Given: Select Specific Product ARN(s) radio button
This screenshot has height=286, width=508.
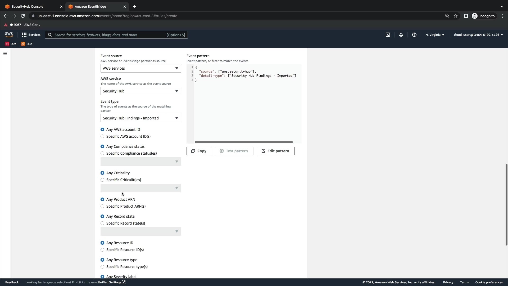Looking at the screenshot, I should click(102, 206).
